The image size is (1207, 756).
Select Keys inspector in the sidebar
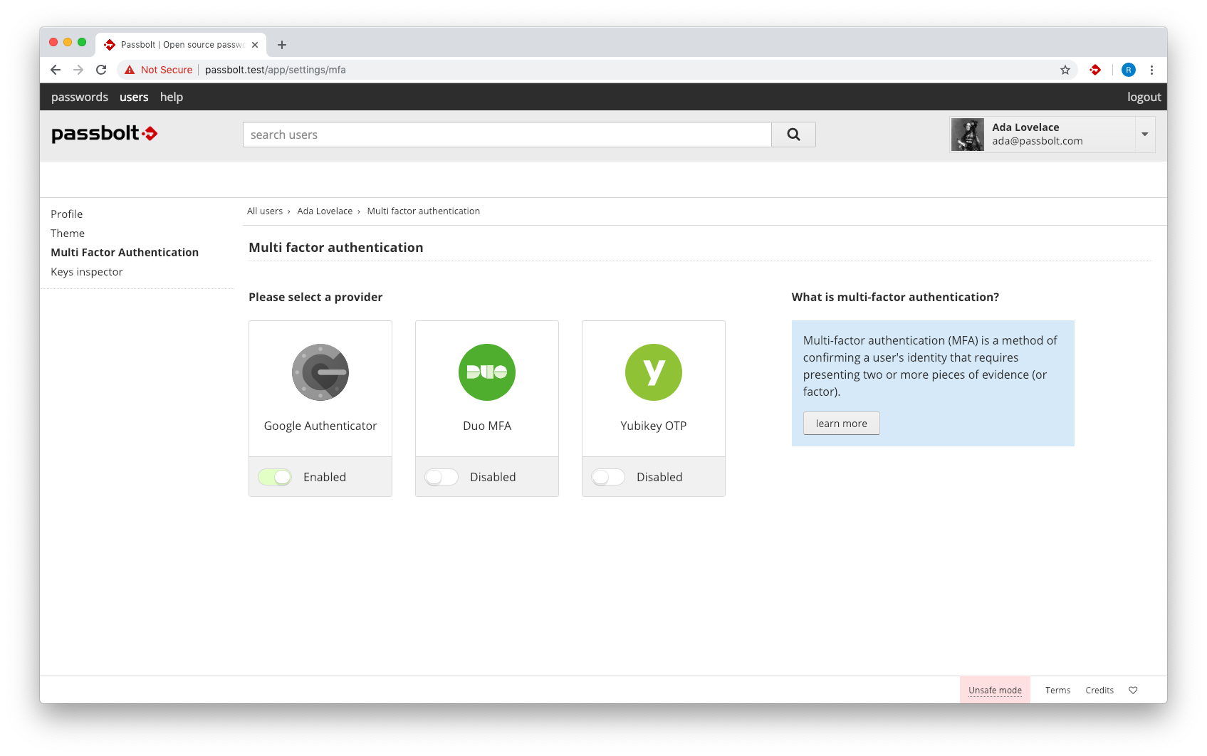click(x=87, y=272)
